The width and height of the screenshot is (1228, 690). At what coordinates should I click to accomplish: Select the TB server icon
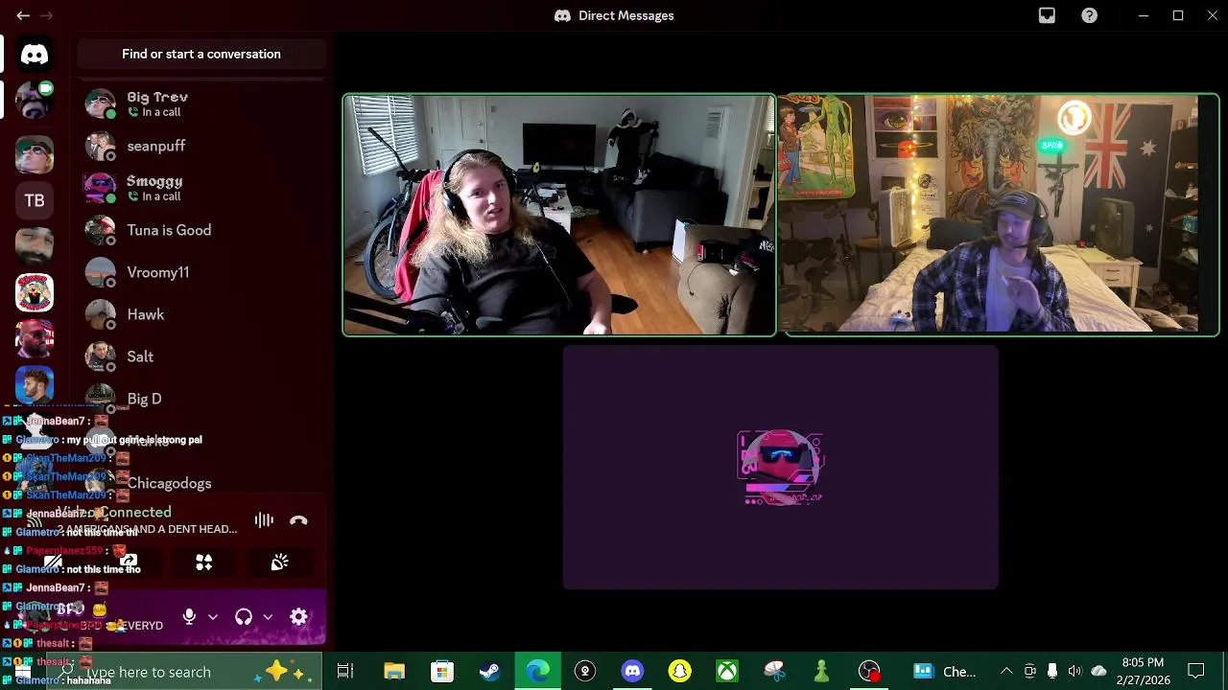click(35, 200)
